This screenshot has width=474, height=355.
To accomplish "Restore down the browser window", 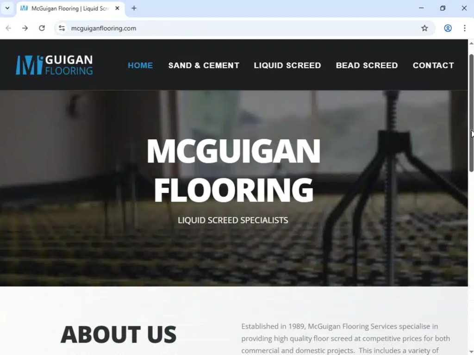I will pyautogui.click(x=443, y=8).
